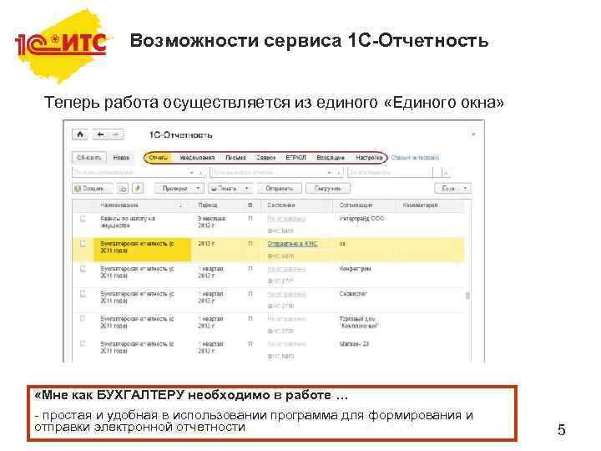Open the status link in the Интертрейд ООО row

[x=286, y=219]
